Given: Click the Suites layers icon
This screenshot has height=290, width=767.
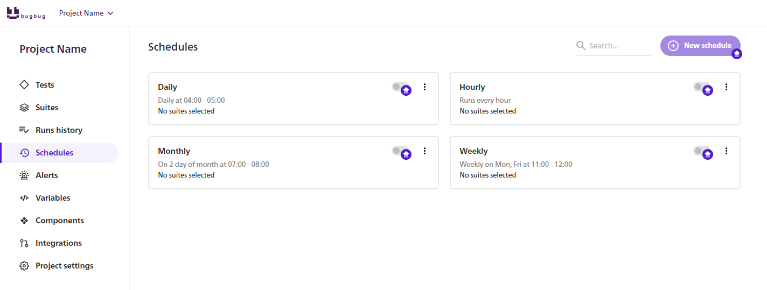Looking at the screenshot, I should 24,108.
